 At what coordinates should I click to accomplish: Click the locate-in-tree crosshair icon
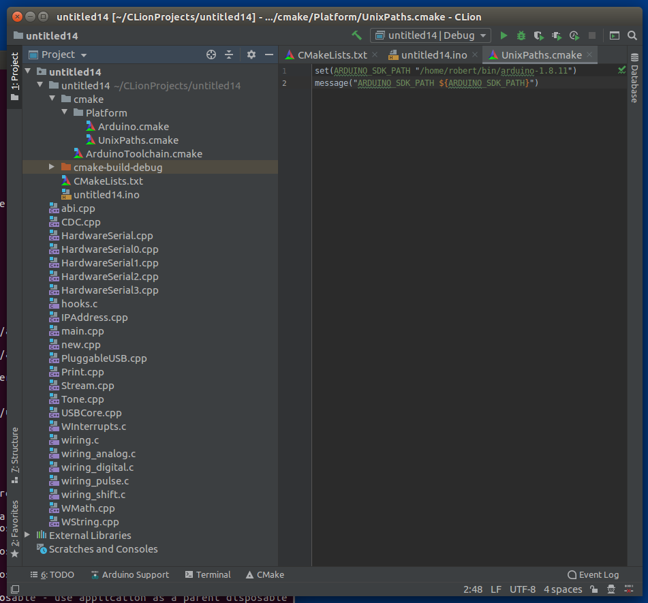(211, 55)
